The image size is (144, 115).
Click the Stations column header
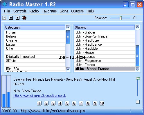click(105, 27)
